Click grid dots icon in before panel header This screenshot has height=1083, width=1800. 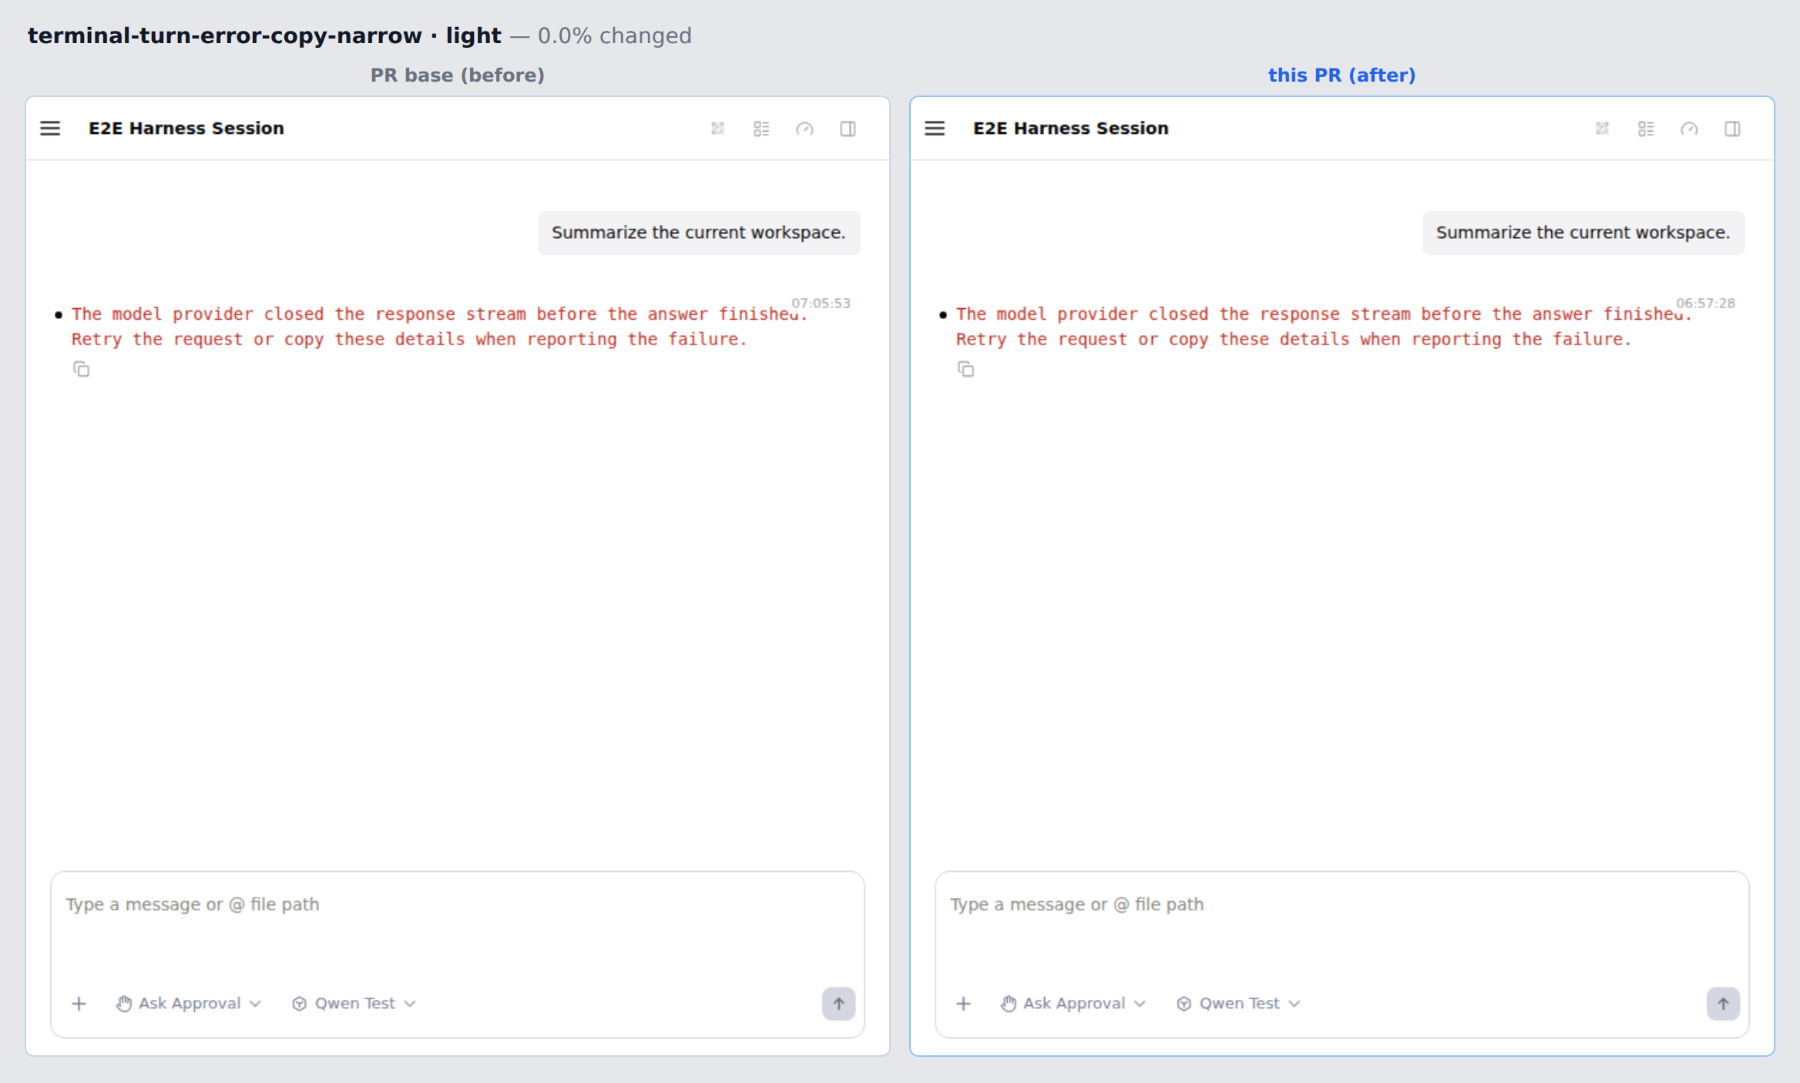(718, 129)
